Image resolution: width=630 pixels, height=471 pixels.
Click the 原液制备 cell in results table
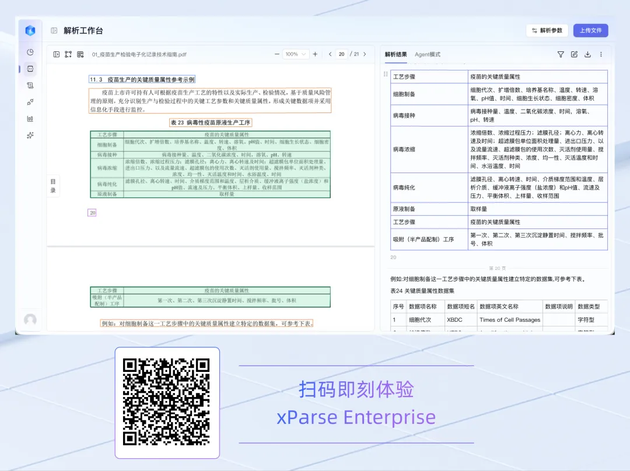[429, 209]
